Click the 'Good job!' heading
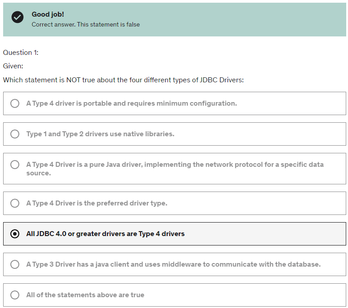 coord(48,14)
